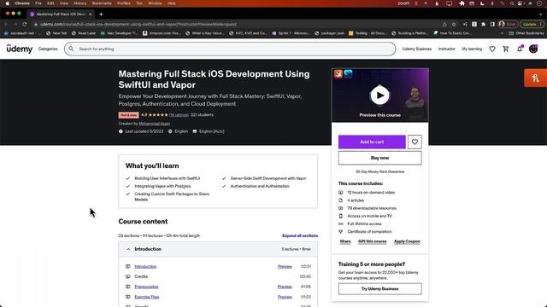Click the Share link in sidebar

point(345,241)
